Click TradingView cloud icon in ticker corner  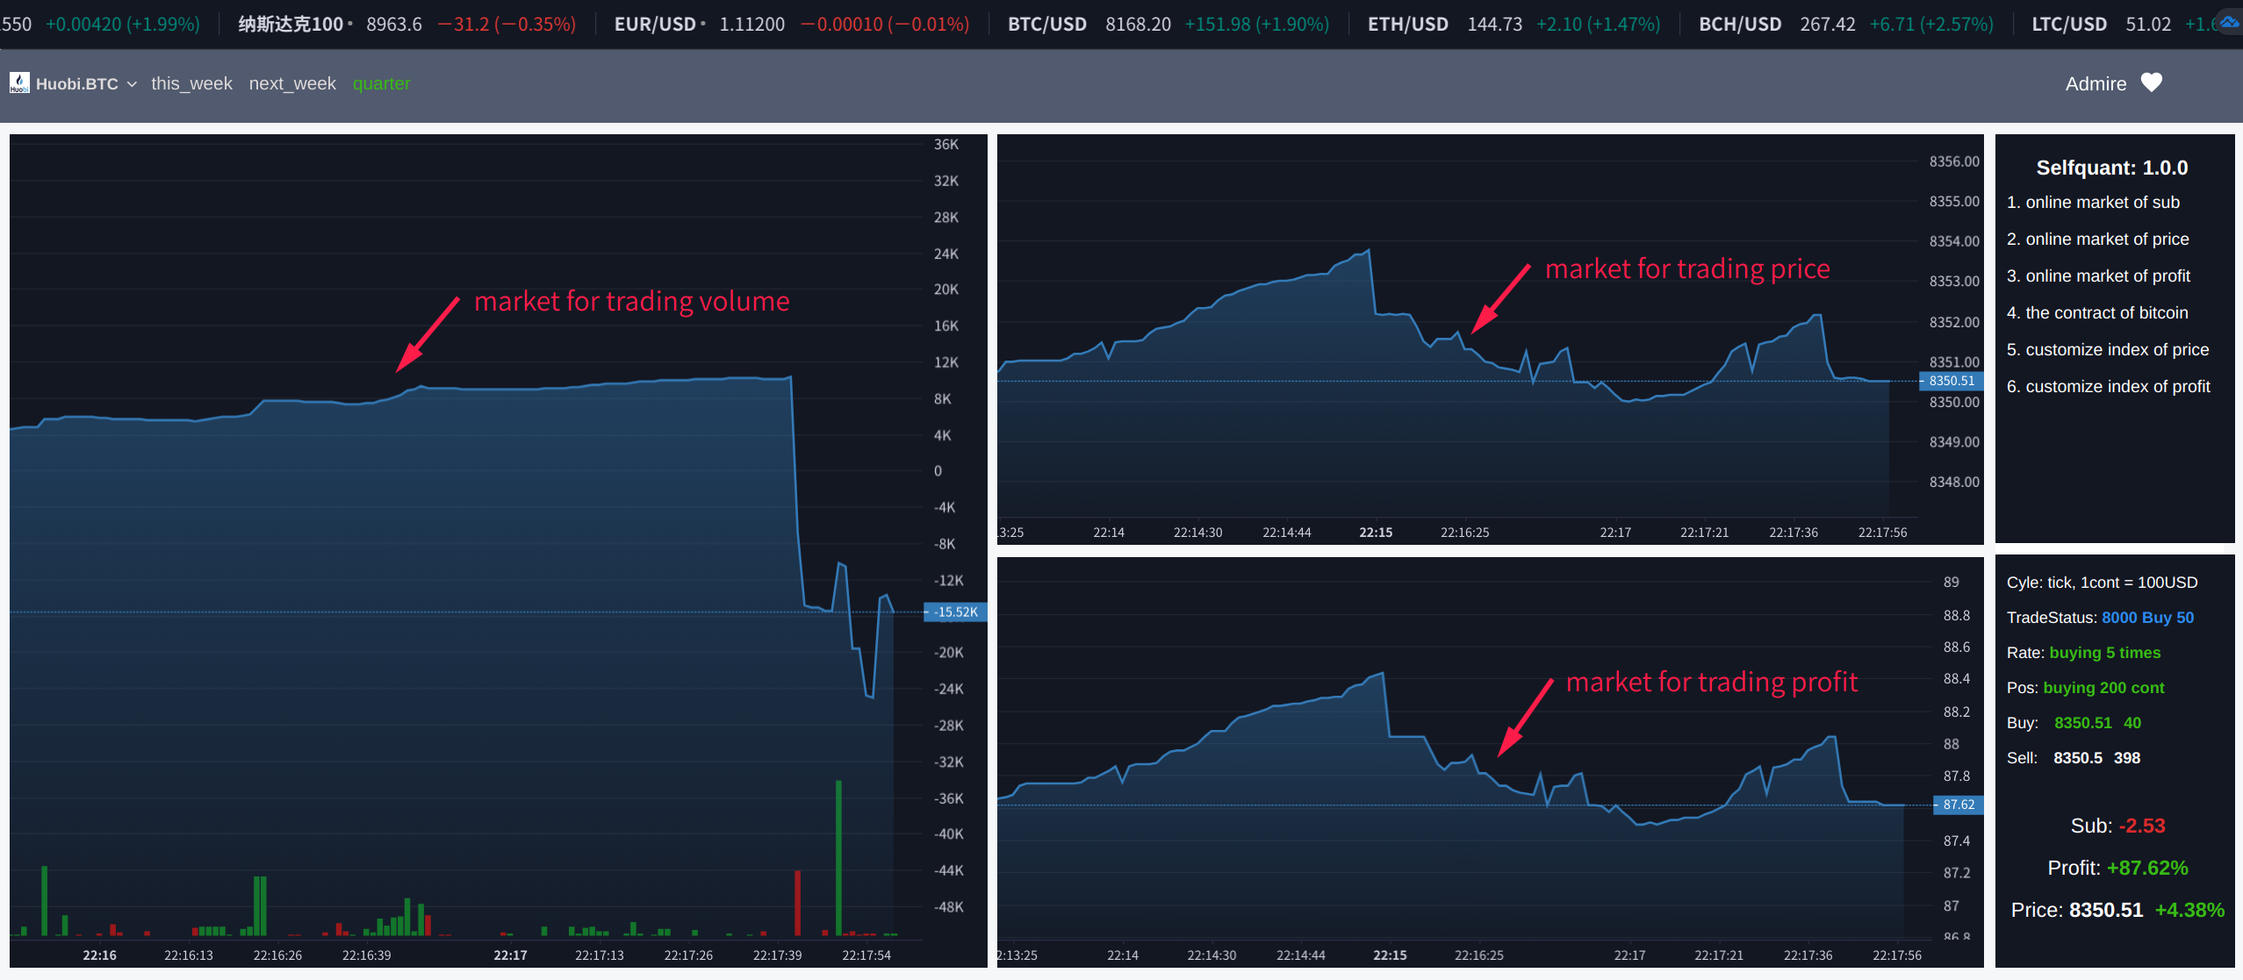click(x=2229, y=23)
